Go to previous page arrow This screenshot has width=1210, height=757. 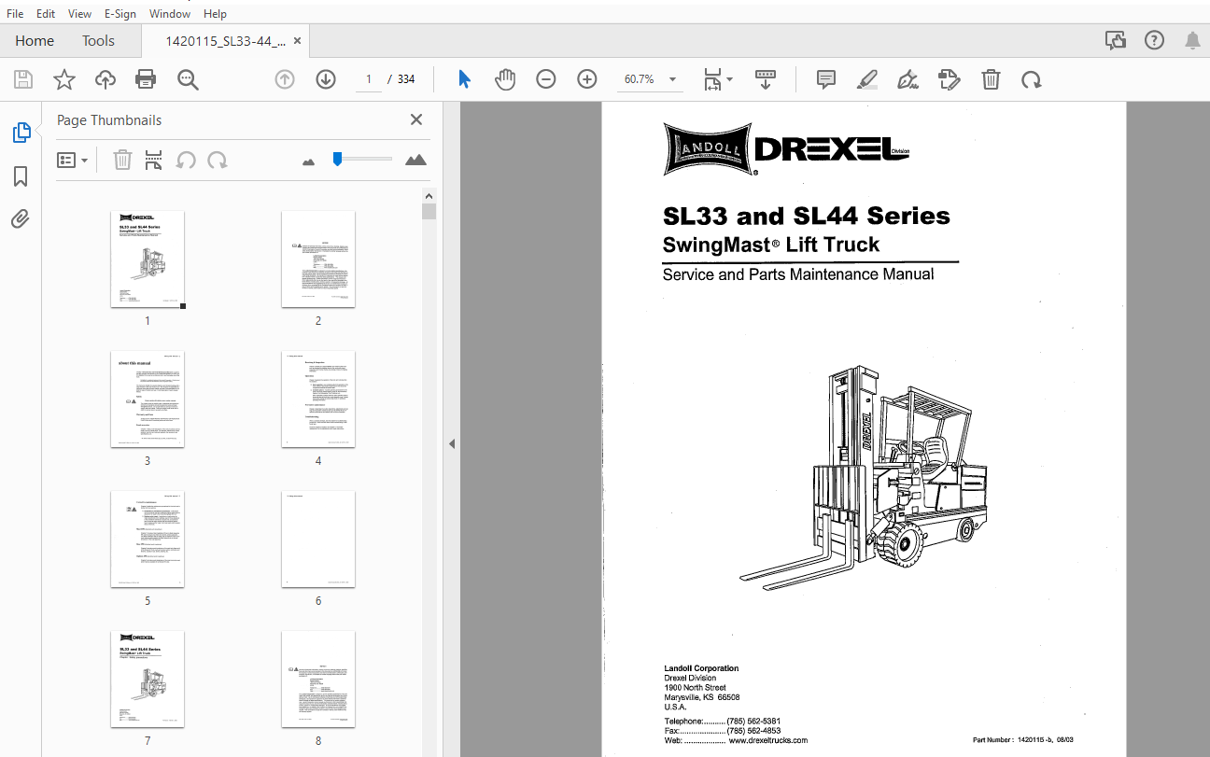[285, 79]
